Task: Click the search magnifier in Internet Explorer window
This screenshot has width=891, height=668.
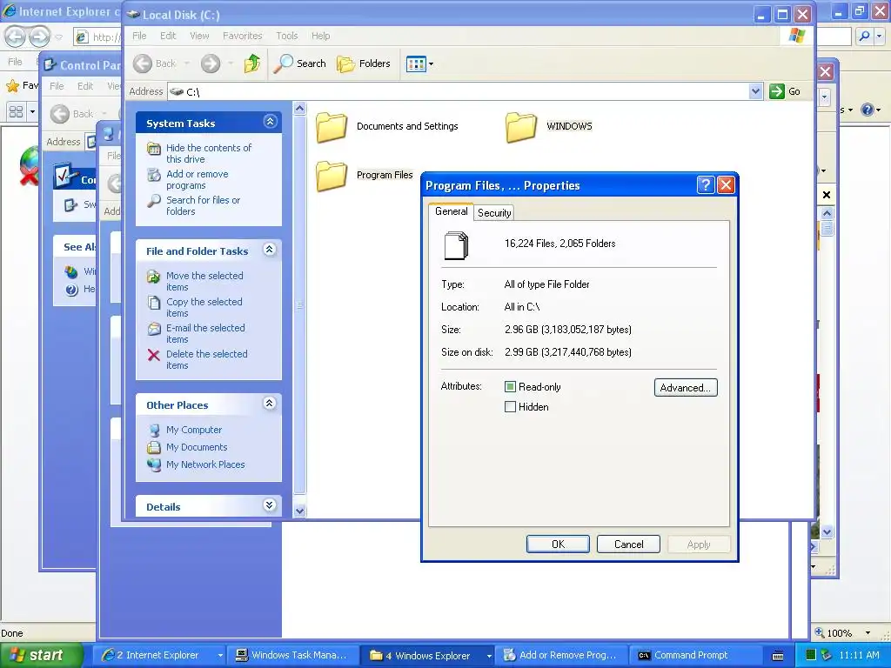Action: click(864, 37)
